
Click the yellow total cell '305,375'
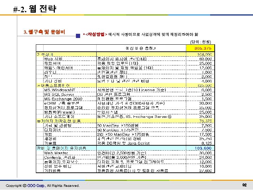click(x=200, y=48)
